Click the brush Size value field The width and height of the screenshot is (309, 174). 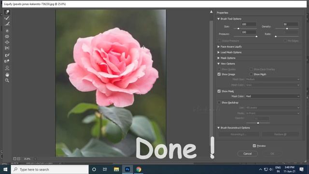[x=249, y=24]
